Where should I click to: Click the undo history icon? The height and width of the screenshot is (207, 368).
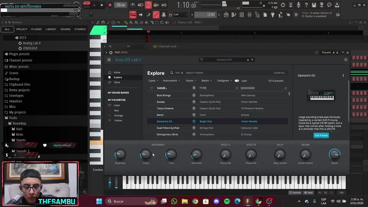(283, 5)
